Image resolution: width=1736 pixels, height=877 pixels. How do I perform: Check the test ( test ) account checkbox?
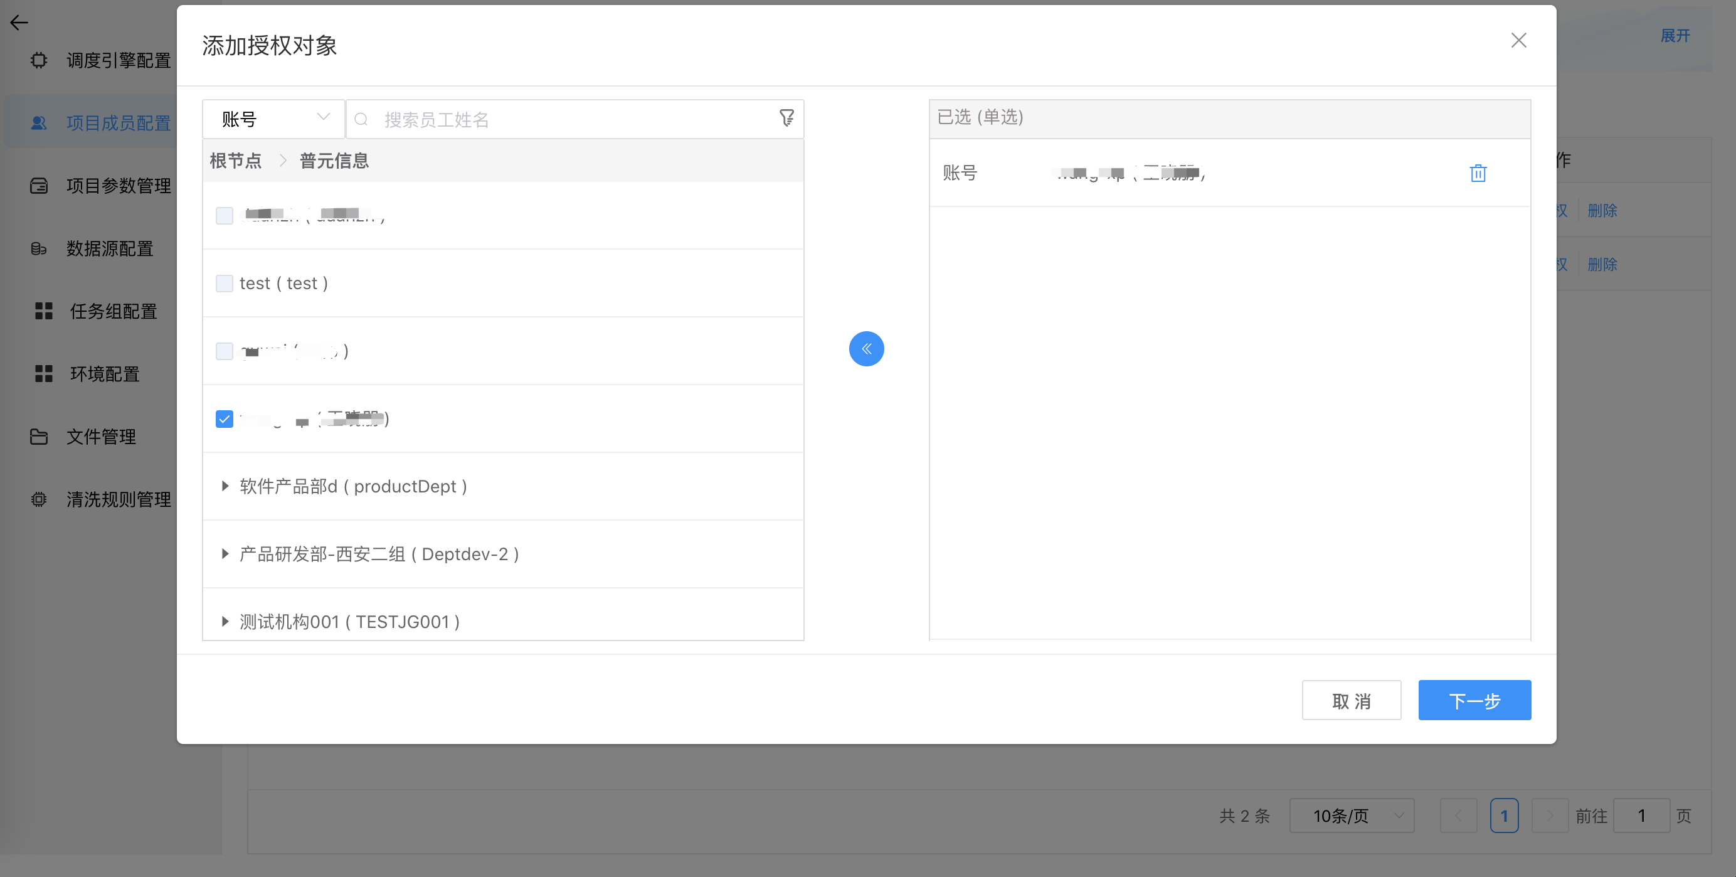coord(224,283)
